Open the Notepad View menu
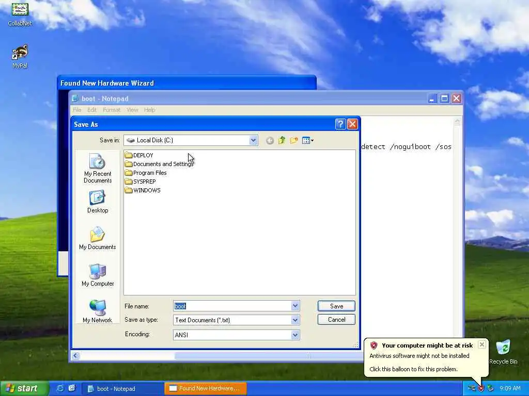Screen dimensions: 529x396 click(x=132, y=110)
